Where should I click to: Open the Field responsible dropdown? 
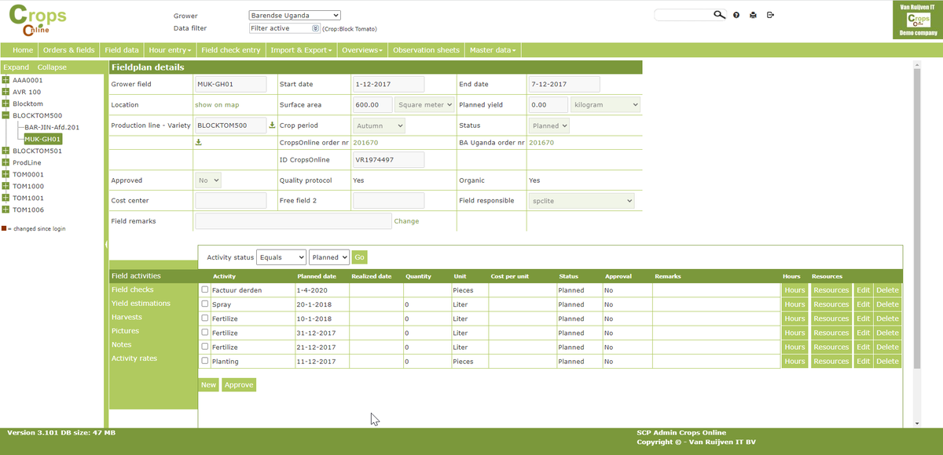pos(582,201)
